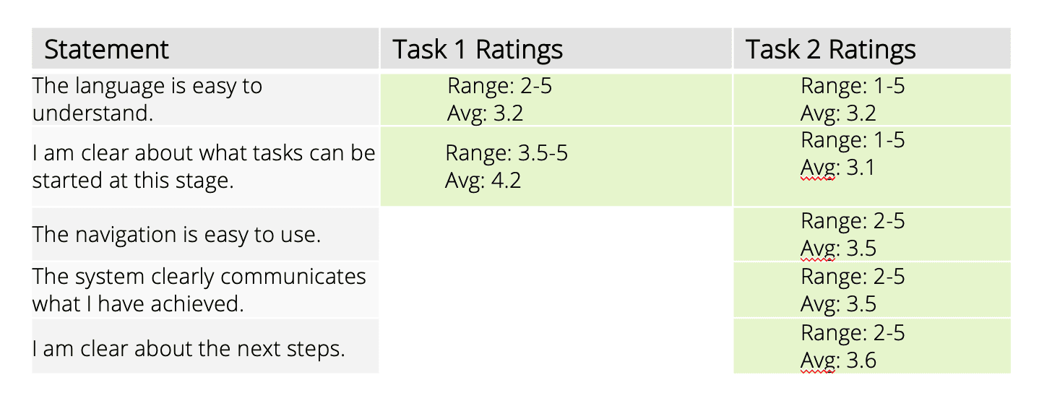Select the 'tasks can be started' statement cell
Image resolution: width=1039 pixels, height=406 pixels.
pyautogui.click(x=205, y=166)
